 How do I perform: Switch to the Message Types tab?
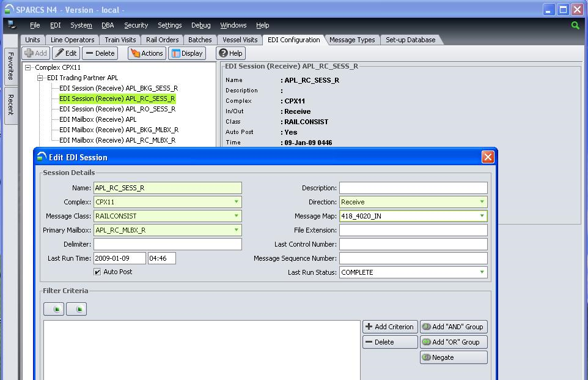coord(352,40)
